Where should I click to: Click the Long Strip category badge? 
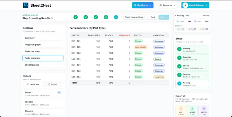(159, 77)
